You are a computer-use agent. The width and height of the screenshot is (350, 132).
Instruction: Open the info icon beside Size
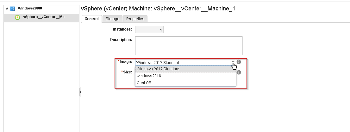[239, 72]
